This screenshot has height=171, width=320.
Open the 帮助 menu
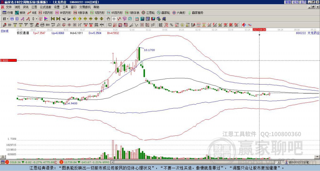[96, 7]
